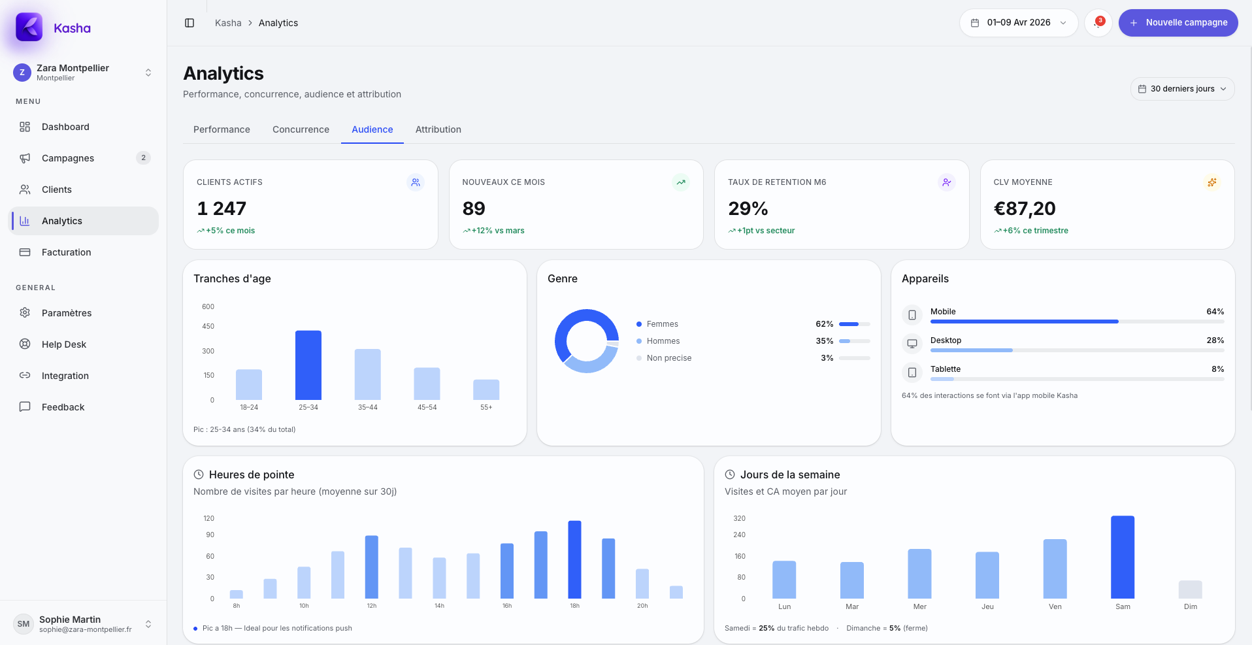Switch to the Performance tab
Screen dimensions: 1252x645
point(222,129)
